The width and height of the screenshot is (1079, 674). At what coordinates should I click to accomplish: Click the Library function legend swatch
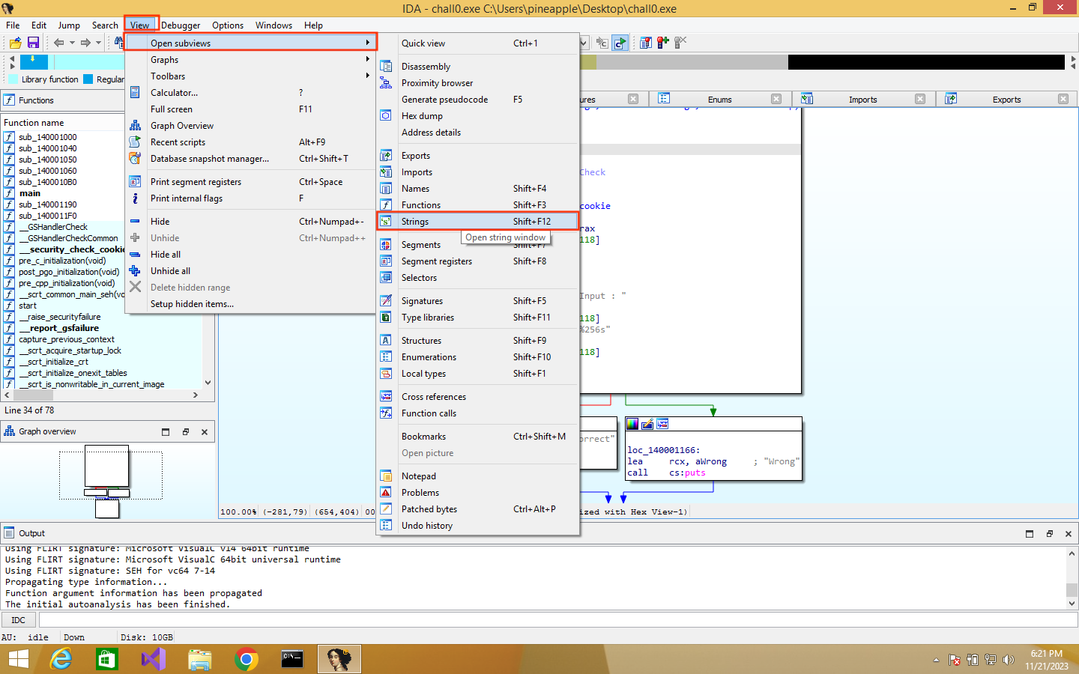point(13,79)
